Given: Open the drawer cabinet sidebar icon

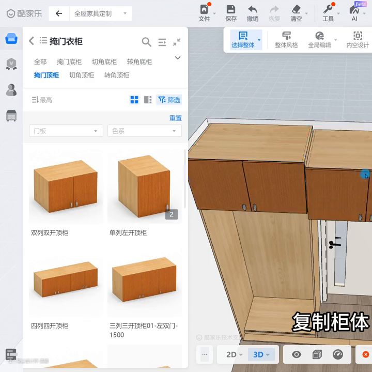Looking at the screenshot, I should click(x=11, y=116).
